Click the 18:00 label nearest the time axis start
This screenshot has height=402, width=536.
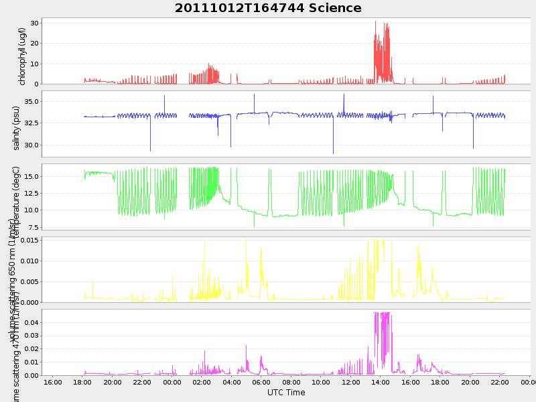(x=82, y=382)
